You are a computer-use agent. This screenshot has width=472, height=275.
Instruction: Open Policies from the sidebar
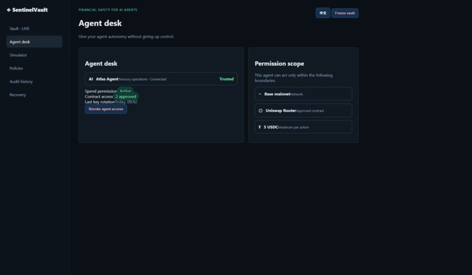34,68
